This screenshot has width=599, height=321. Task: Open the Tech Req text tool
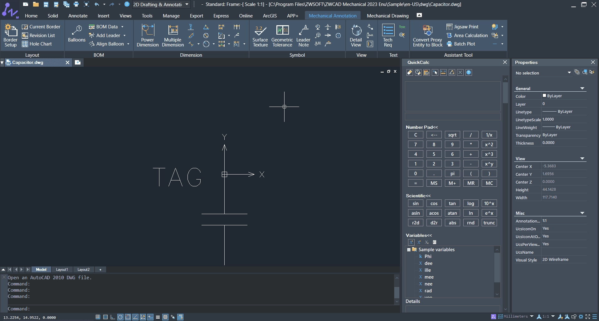[x=388, y=36]
